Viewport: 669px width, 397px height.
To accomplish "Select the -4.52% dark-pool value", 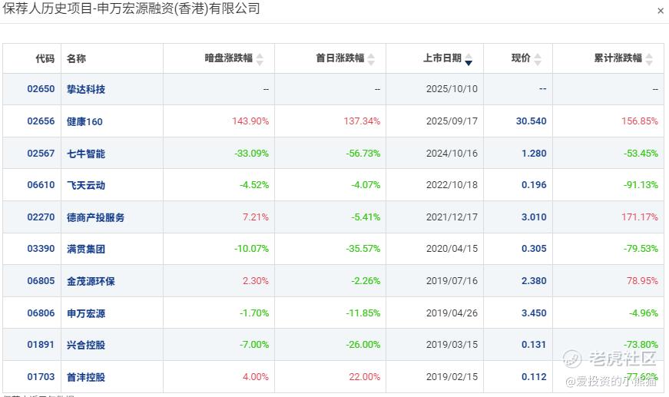I will (x=254, y=185).
